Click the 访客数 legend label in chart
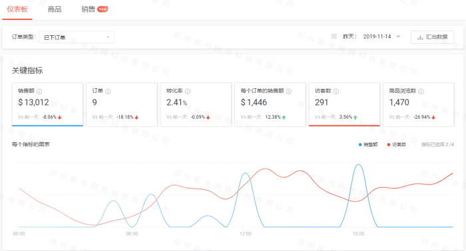Screen dimensions: 466x251 pyautogui.click(x=399, y=145)
